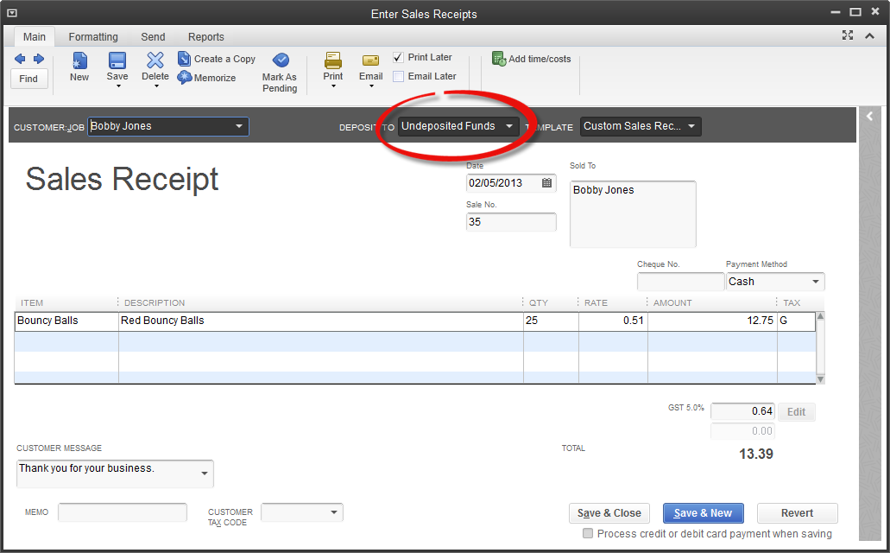Open the Reports tab
The width and height of the screenshot is (890, 553).
[x=206, y=37]
